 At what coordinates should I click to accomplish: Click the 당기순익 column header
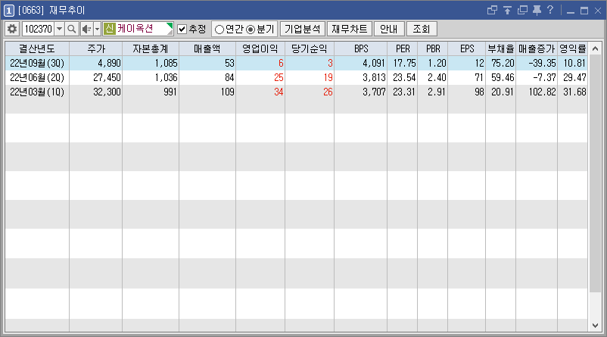pyautogui.click(x=310, y=48)
